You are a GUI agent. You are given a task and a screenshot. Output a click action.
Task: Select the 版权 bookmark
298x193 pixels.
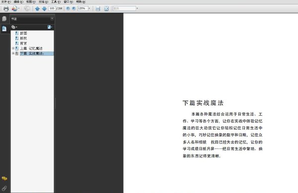[23, 38]
